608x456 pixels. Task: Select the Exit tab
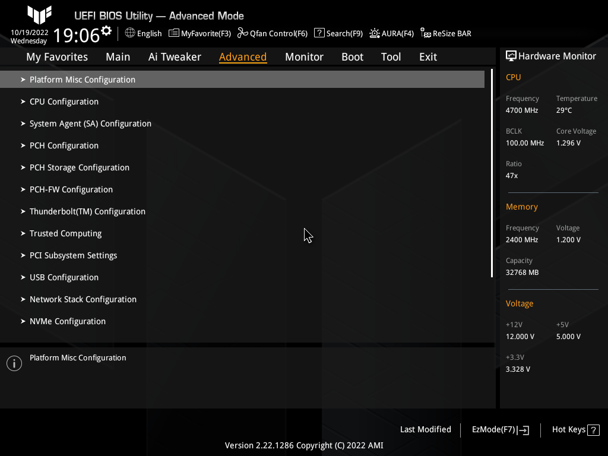[x=427, y=56]
